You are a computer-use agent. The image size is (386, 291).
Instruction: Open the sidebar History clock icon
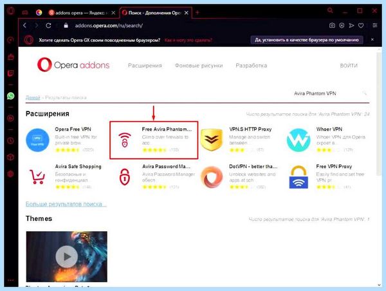click(10, 141)
